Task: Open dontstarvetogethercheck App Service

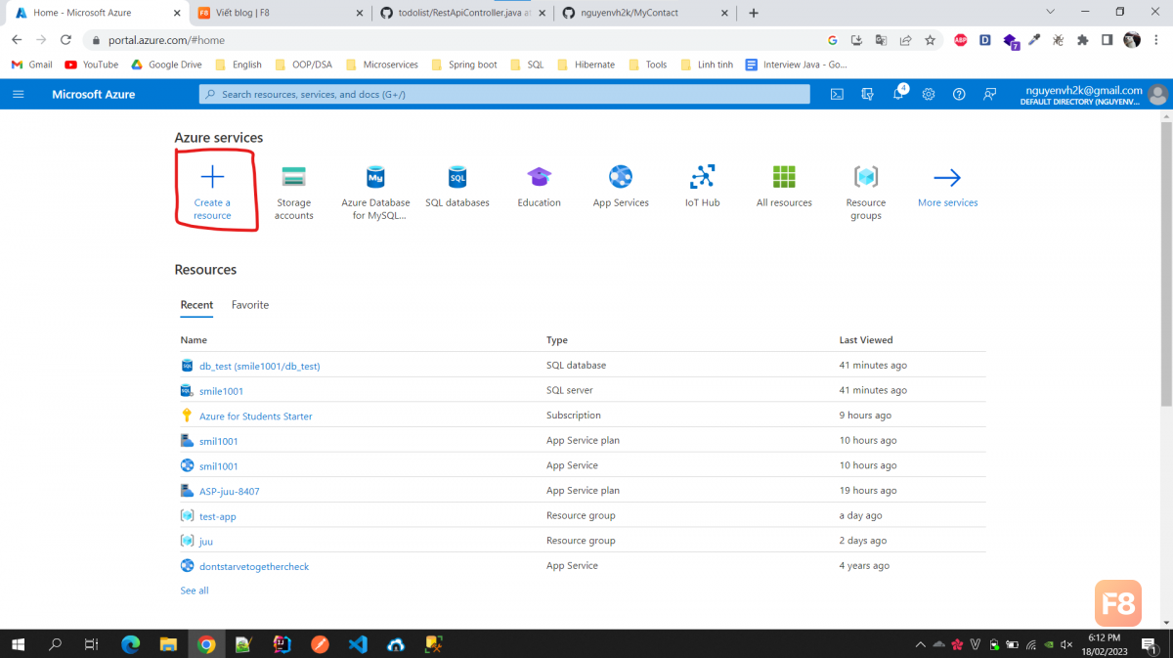Action: pyautogui.click(x=254, y=566)
